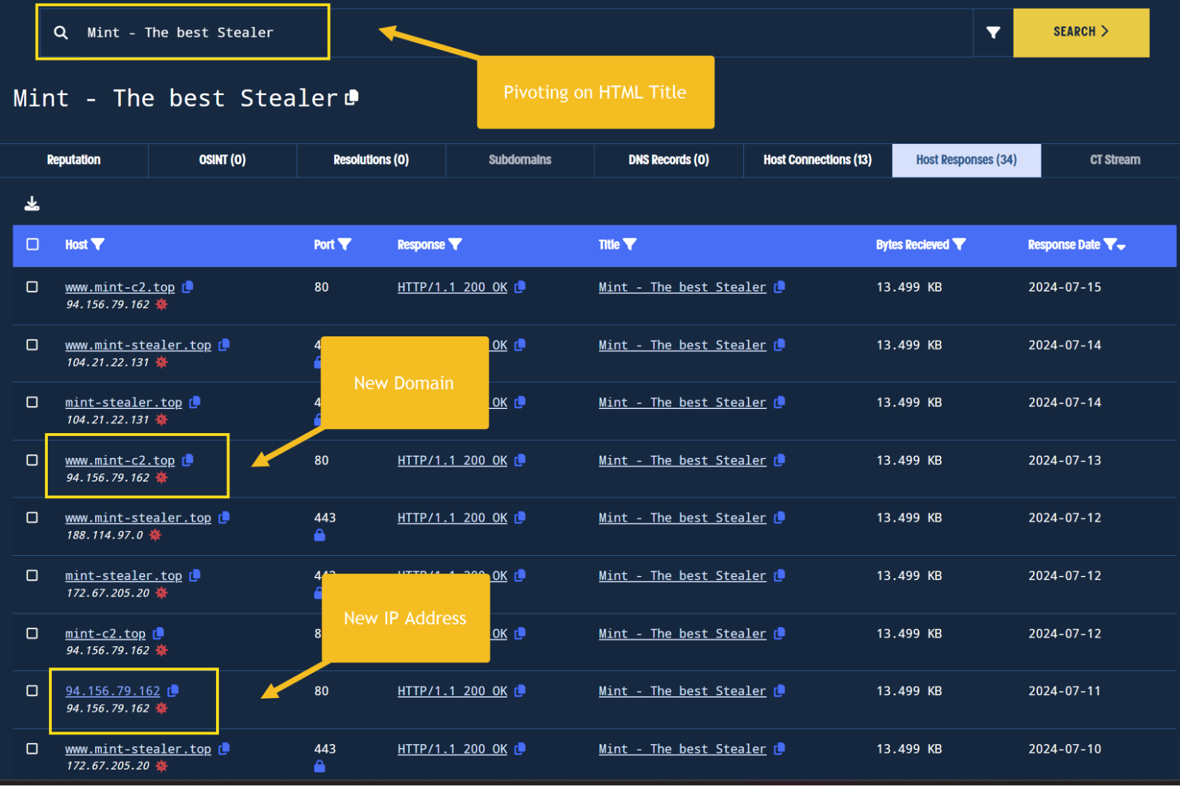Select the DNS Records (0) tab
This screenshot has width=1180, height=786.
tap(669, 160)
